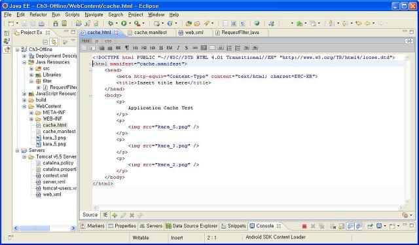Collapse All in Project Explorer

pos(45,42)
